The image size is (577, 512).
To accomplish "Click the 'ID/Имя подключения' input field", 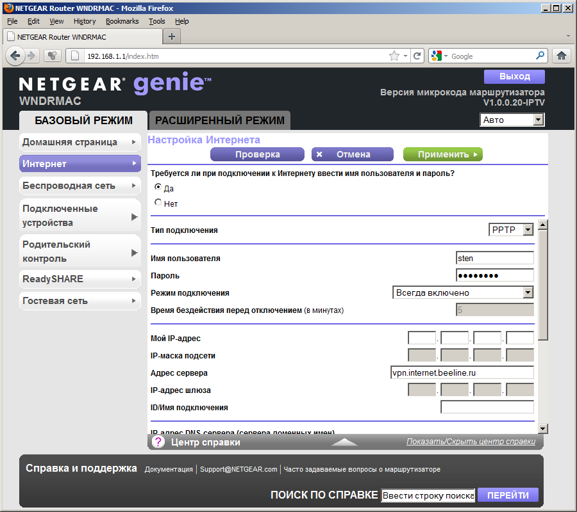I will pyautogui.click(x=487, y=407).
